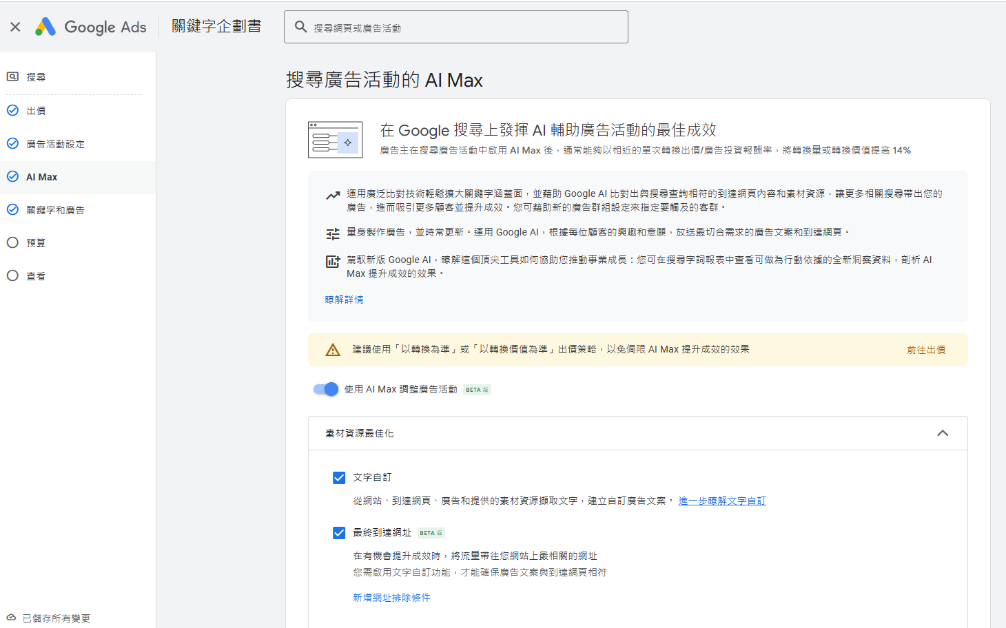Open the 瞭解詳情 link

[345, 300]
